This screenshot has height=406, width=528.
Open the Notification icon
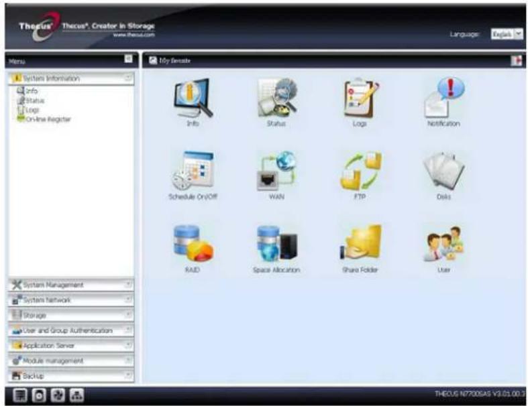444,98
